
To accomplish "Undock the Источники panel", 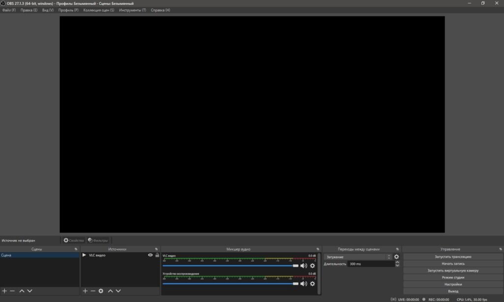I will tap(156, 249).
